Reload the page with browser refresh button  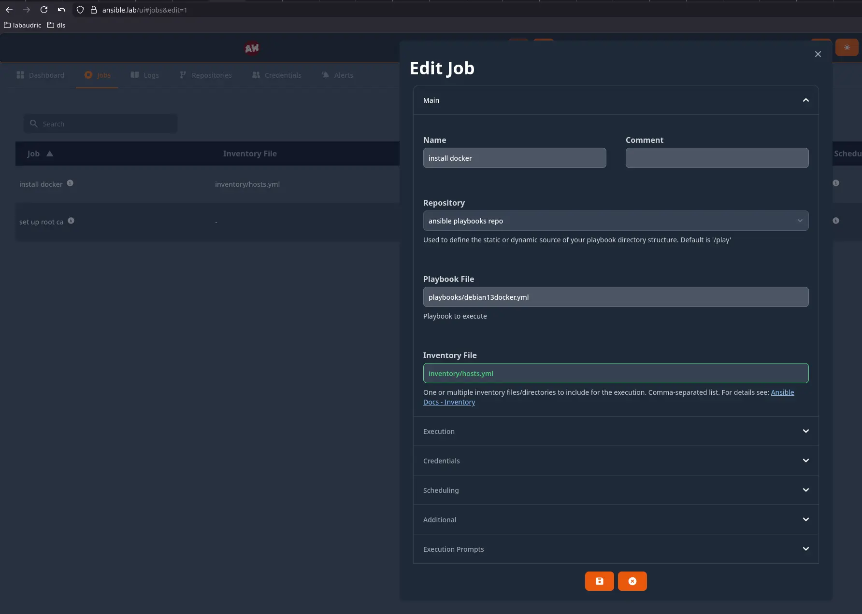[x=44, y=10]
